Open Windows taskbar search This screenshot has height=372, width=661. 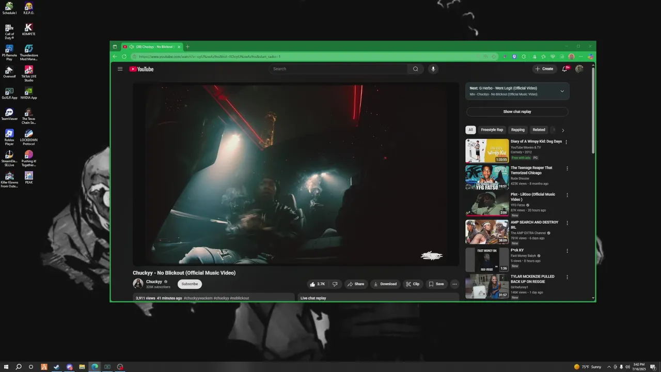(x=19, y=367)
